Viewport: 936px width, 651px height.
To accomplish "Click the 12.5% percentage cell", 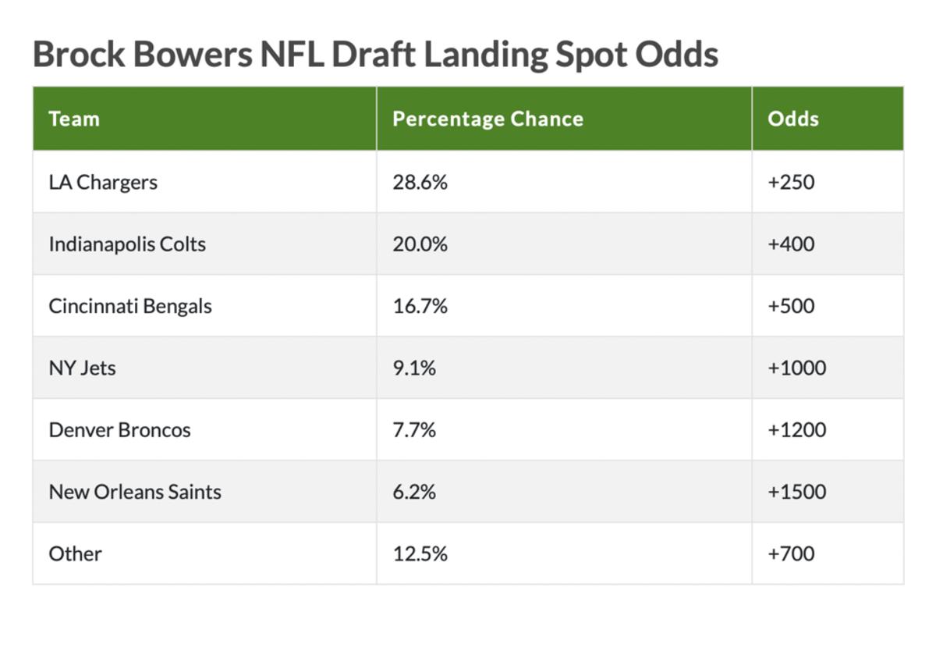I will click(x=564, y=553).
